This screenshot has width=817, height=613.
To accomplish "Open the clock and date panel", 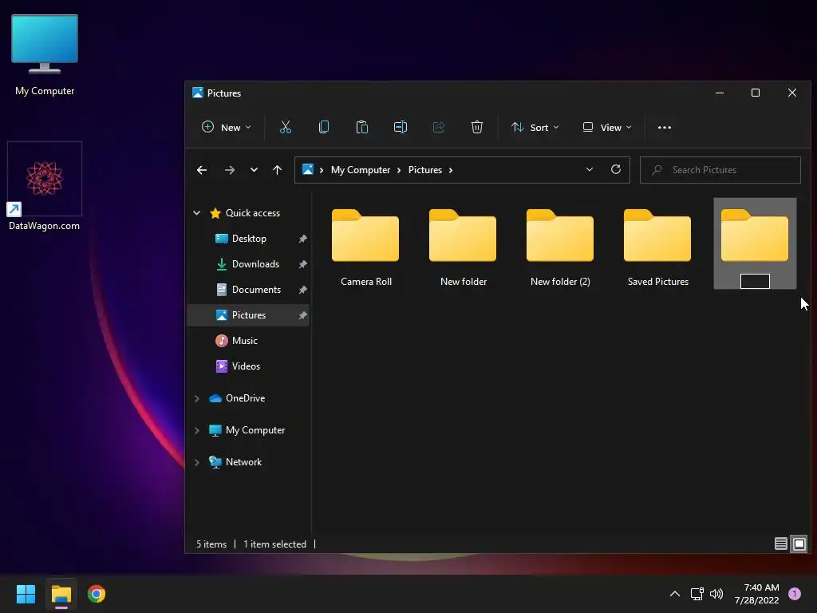I will [756, 594].
